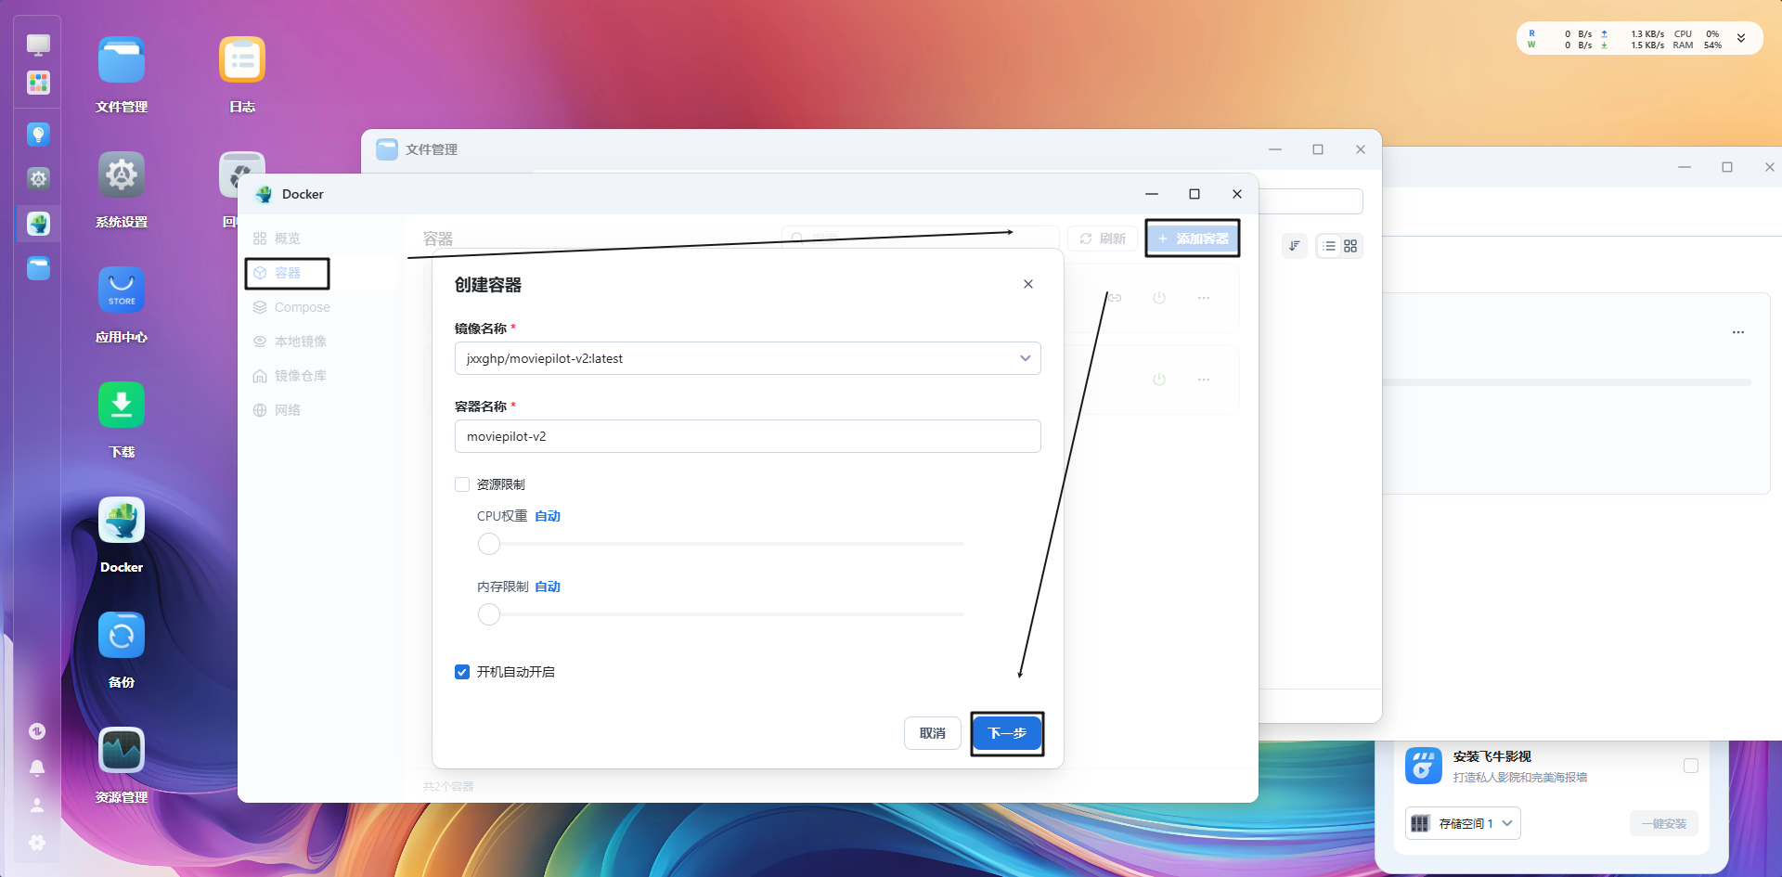The image size is (1782, 877).
Task: Go to 本地镜像 in Docker sidebar
Action: 300,342
